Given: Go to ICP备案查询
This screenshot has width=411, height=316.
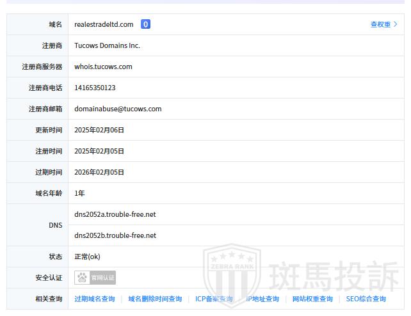Looking at the screenshot, I should tap(214, 299).
